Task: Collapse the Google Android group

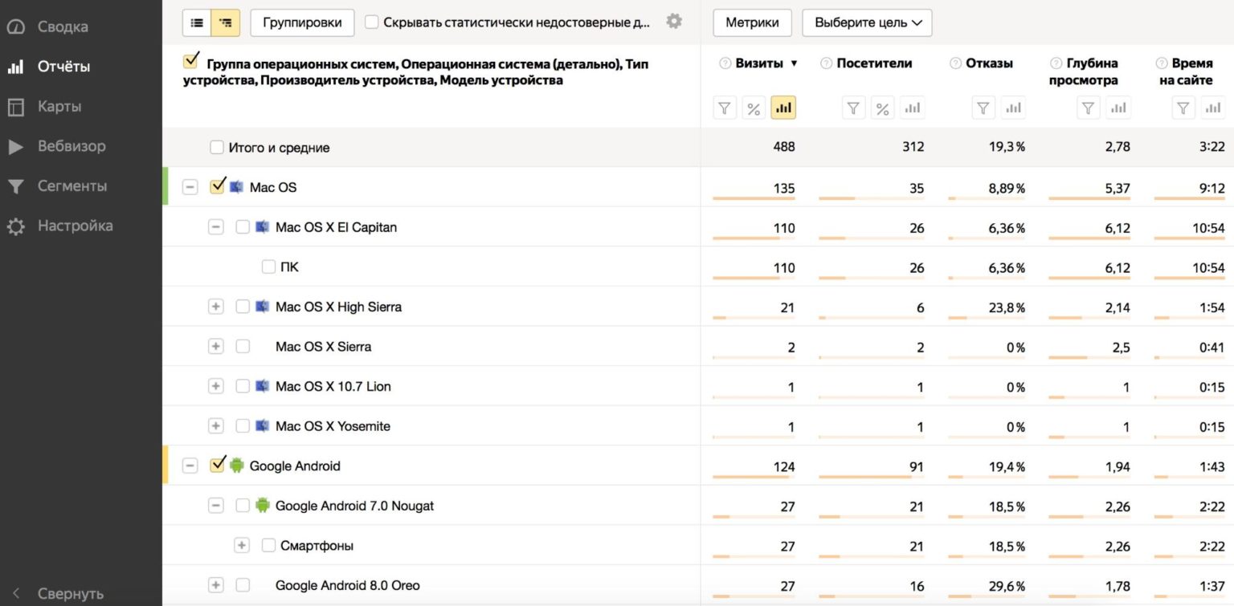Action: [190, 466]
